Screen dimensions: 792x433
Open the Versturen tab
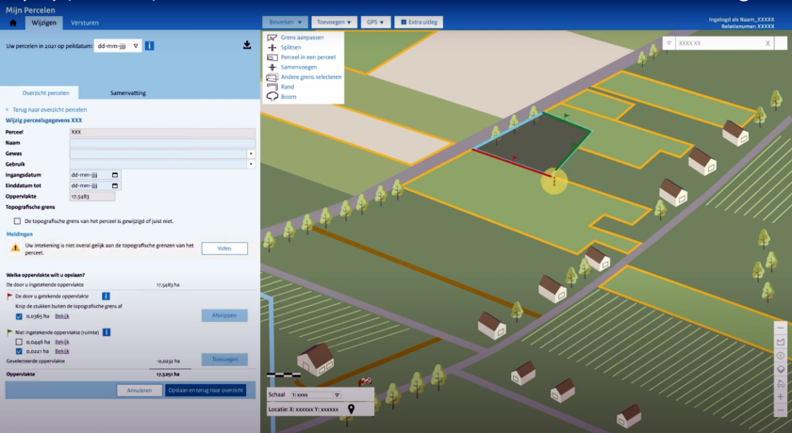85,22
